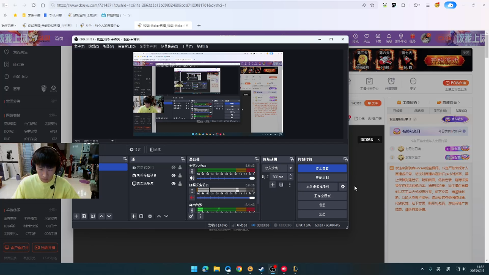Click orange start game banner button
This screenshot has width=489, height=275.
click(444, 61)
